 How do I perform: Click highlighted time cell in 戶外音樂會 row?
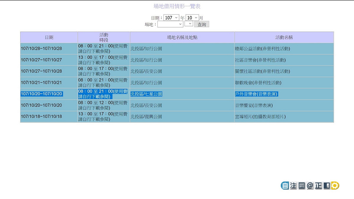tap(104, 94)
